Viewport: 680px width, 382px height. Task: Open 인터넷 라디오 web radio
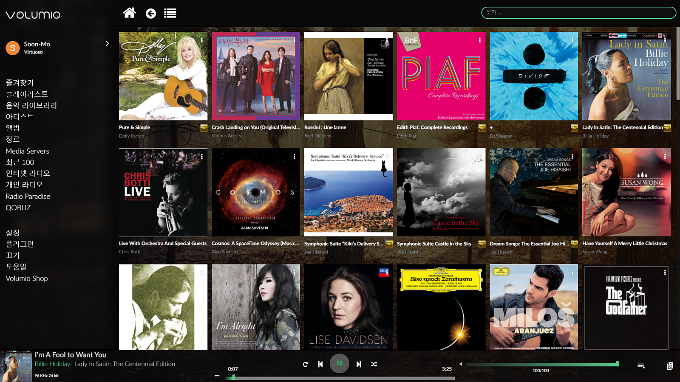[x=28, y=173]
